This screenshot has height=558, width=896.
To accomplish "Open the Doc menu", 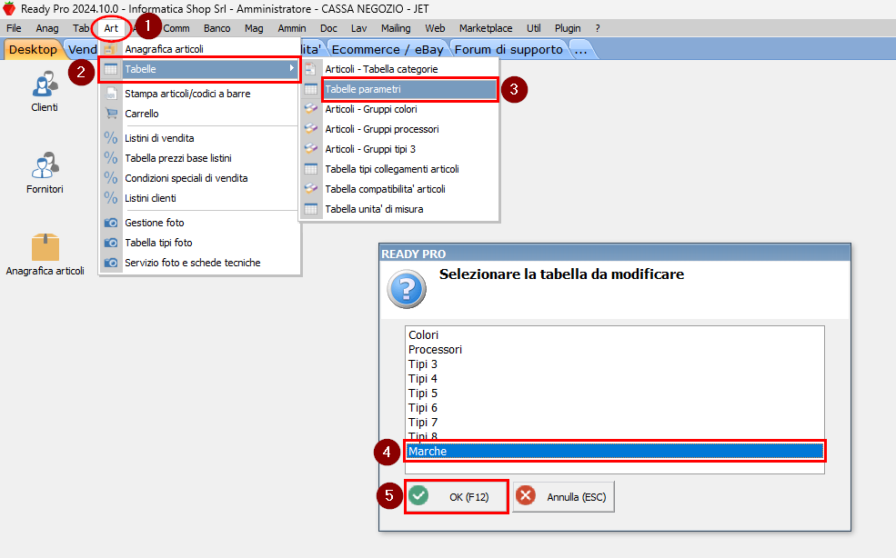I will pyautogui.click(x=328, y=28).
